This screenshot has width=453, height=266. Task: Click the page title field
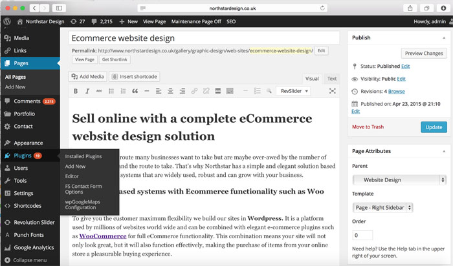(204, 38)
